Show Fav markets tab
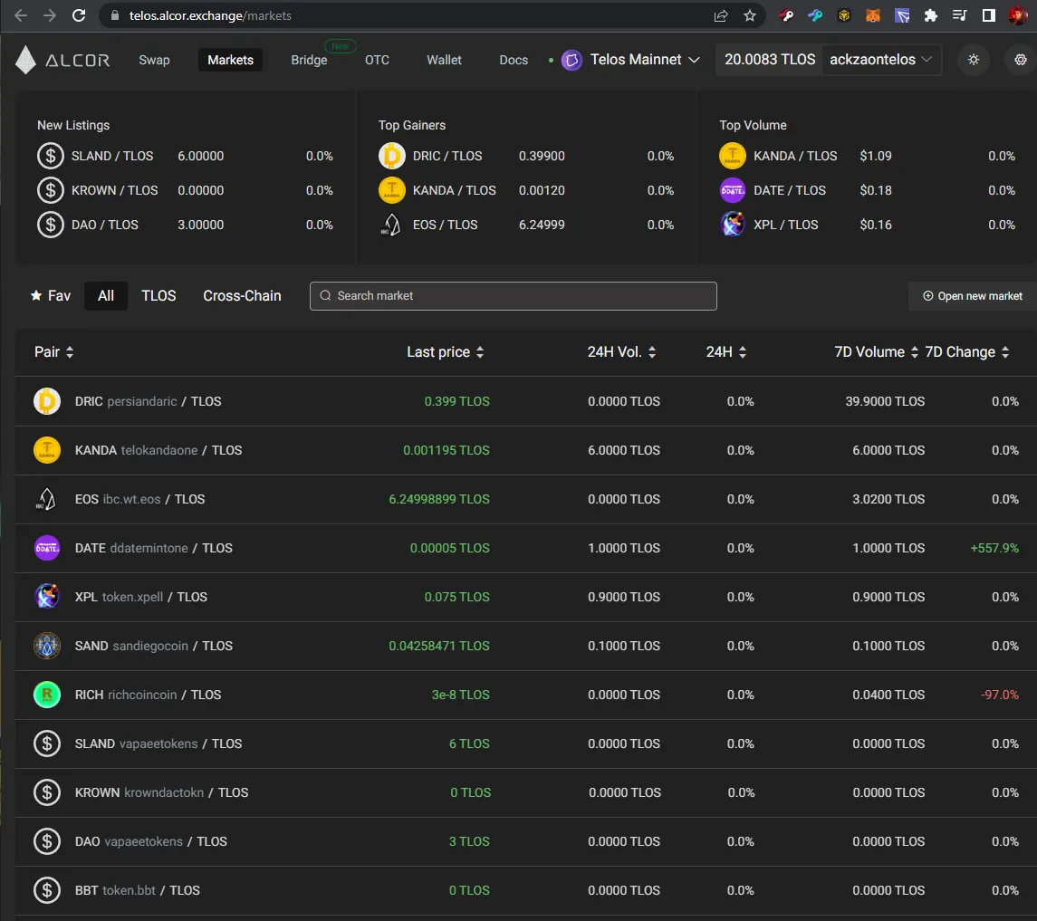Image resolution: width=1037 pixels, height=921 pixels. tap(51, 295)
